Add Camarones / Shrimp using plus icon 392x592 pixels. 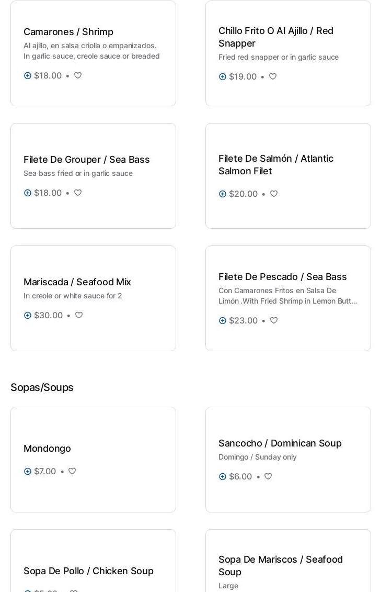click(x=28, y=76)
